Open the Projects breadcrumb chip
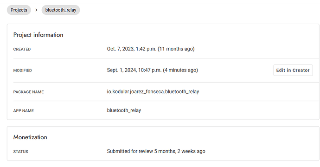 coord(19,10)
